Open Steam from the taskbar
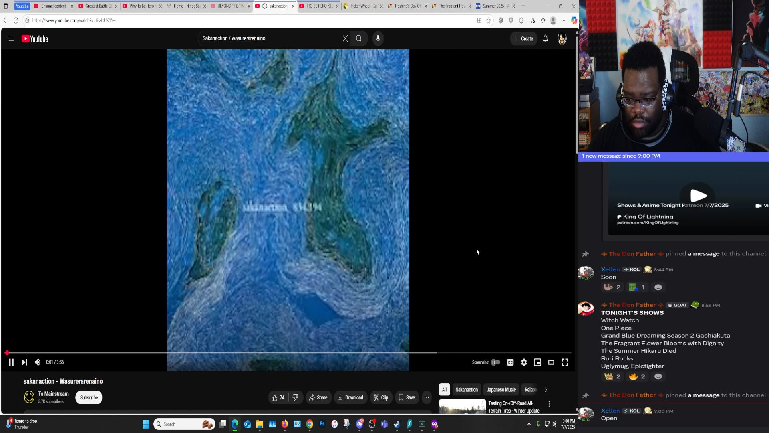The image size is (769, 433). tap(397, 424)
